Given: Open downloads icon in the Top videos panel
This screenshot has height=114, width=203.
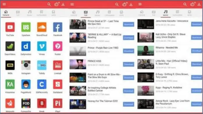Looking at the screenshot, I should (x=131, y=4).
